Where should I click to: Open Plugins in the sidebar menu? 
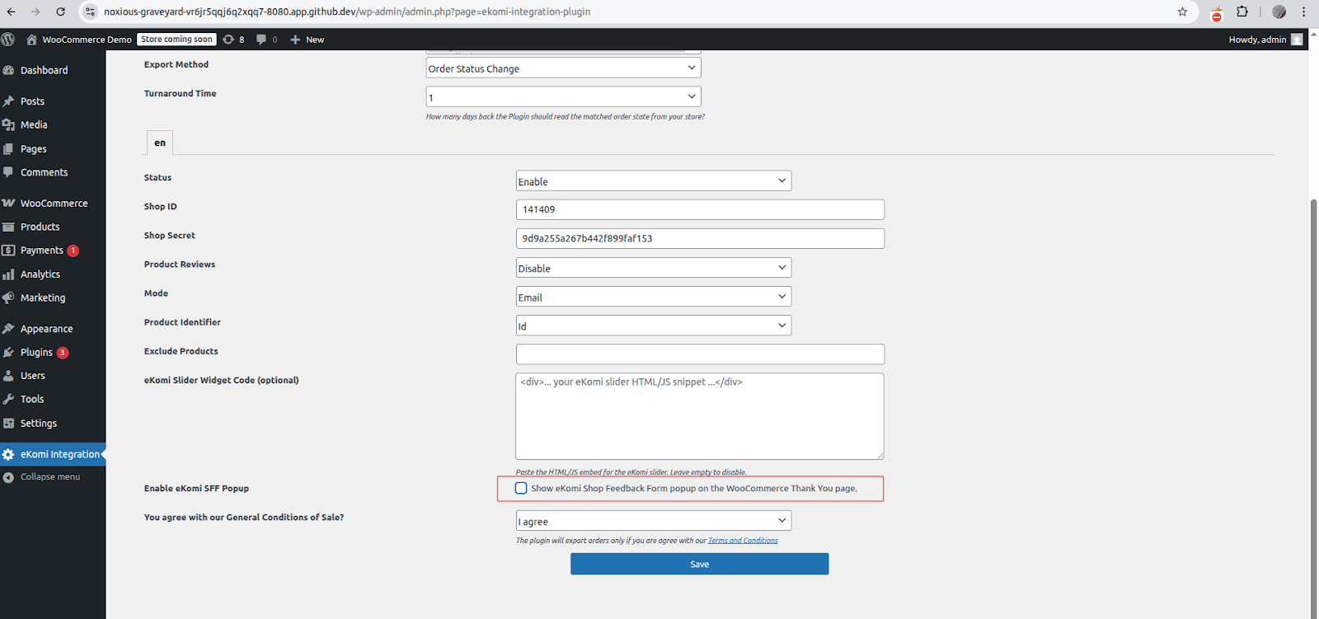coord(36,352)
